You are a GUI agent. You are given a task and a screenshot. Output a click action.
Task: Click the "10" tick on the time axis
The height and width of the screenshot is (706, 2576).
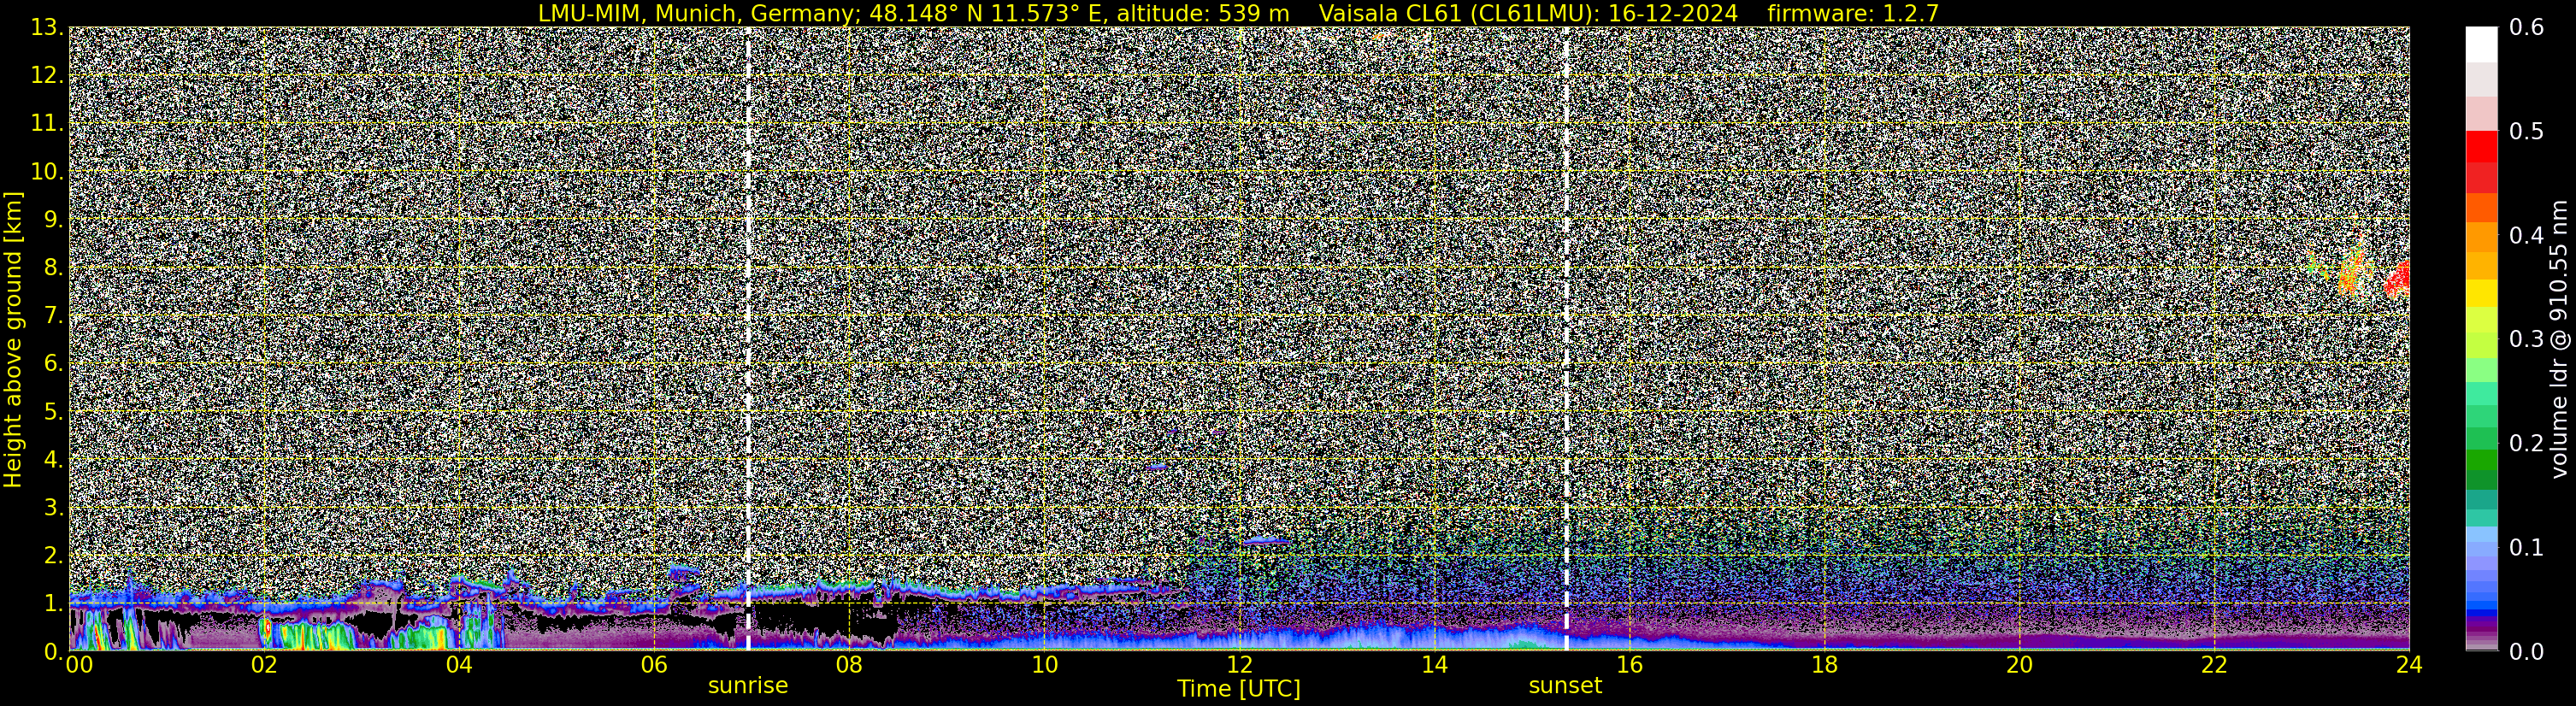point(1044,666)
